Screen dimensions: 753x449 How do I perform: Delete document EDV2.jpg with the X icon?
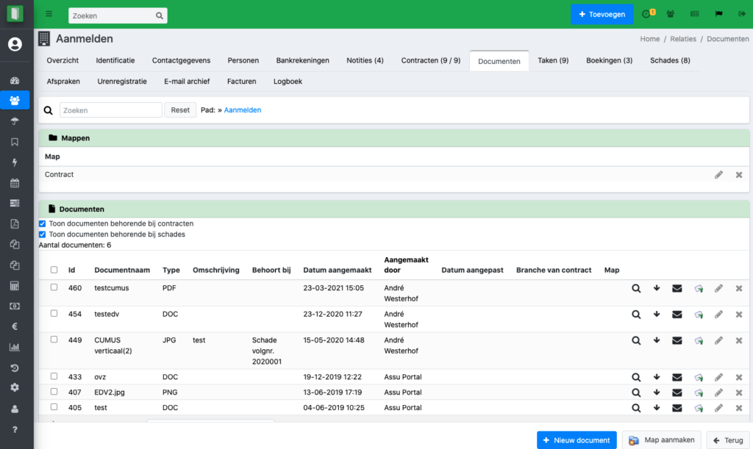[739, 392]
